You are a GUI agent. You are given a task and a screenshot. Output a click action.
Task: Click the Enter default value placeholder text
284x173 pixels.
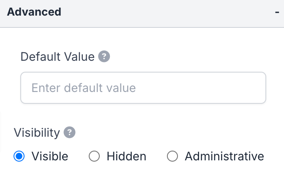84,88
